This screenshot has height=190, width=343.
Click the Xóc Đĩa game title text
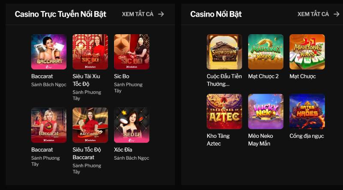(123, 150)
